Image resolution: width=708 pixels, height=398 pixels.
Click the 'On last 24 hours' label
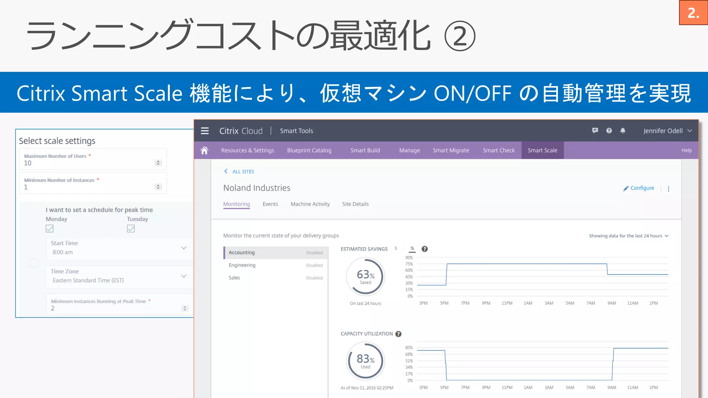(x=365, y=303)
